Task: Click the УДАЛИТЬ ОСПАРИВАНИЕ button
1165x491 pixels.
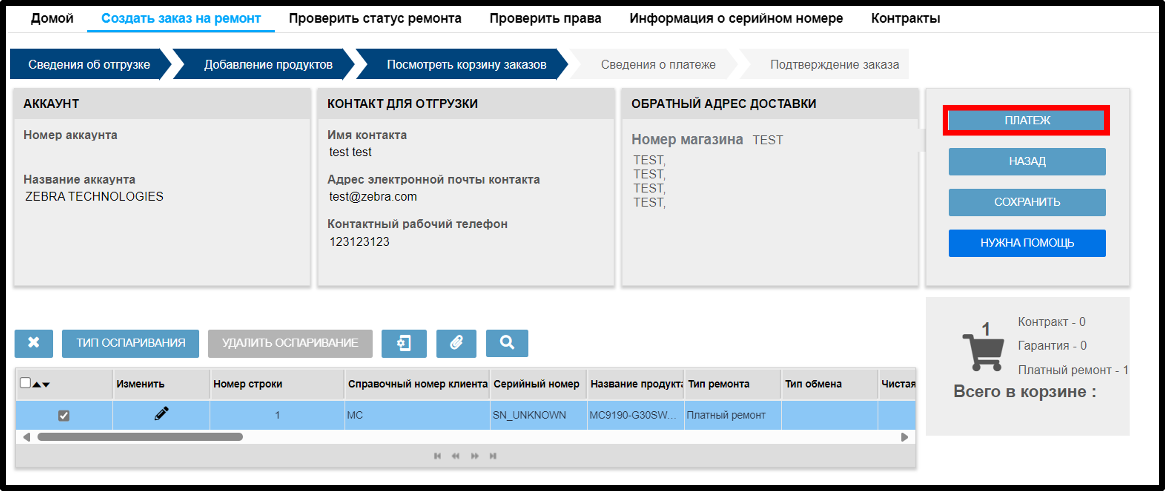Action: (290, 343)
